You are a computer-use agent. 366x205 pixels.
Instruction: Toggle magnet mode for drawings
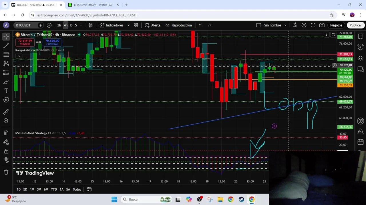pos(6,133)
